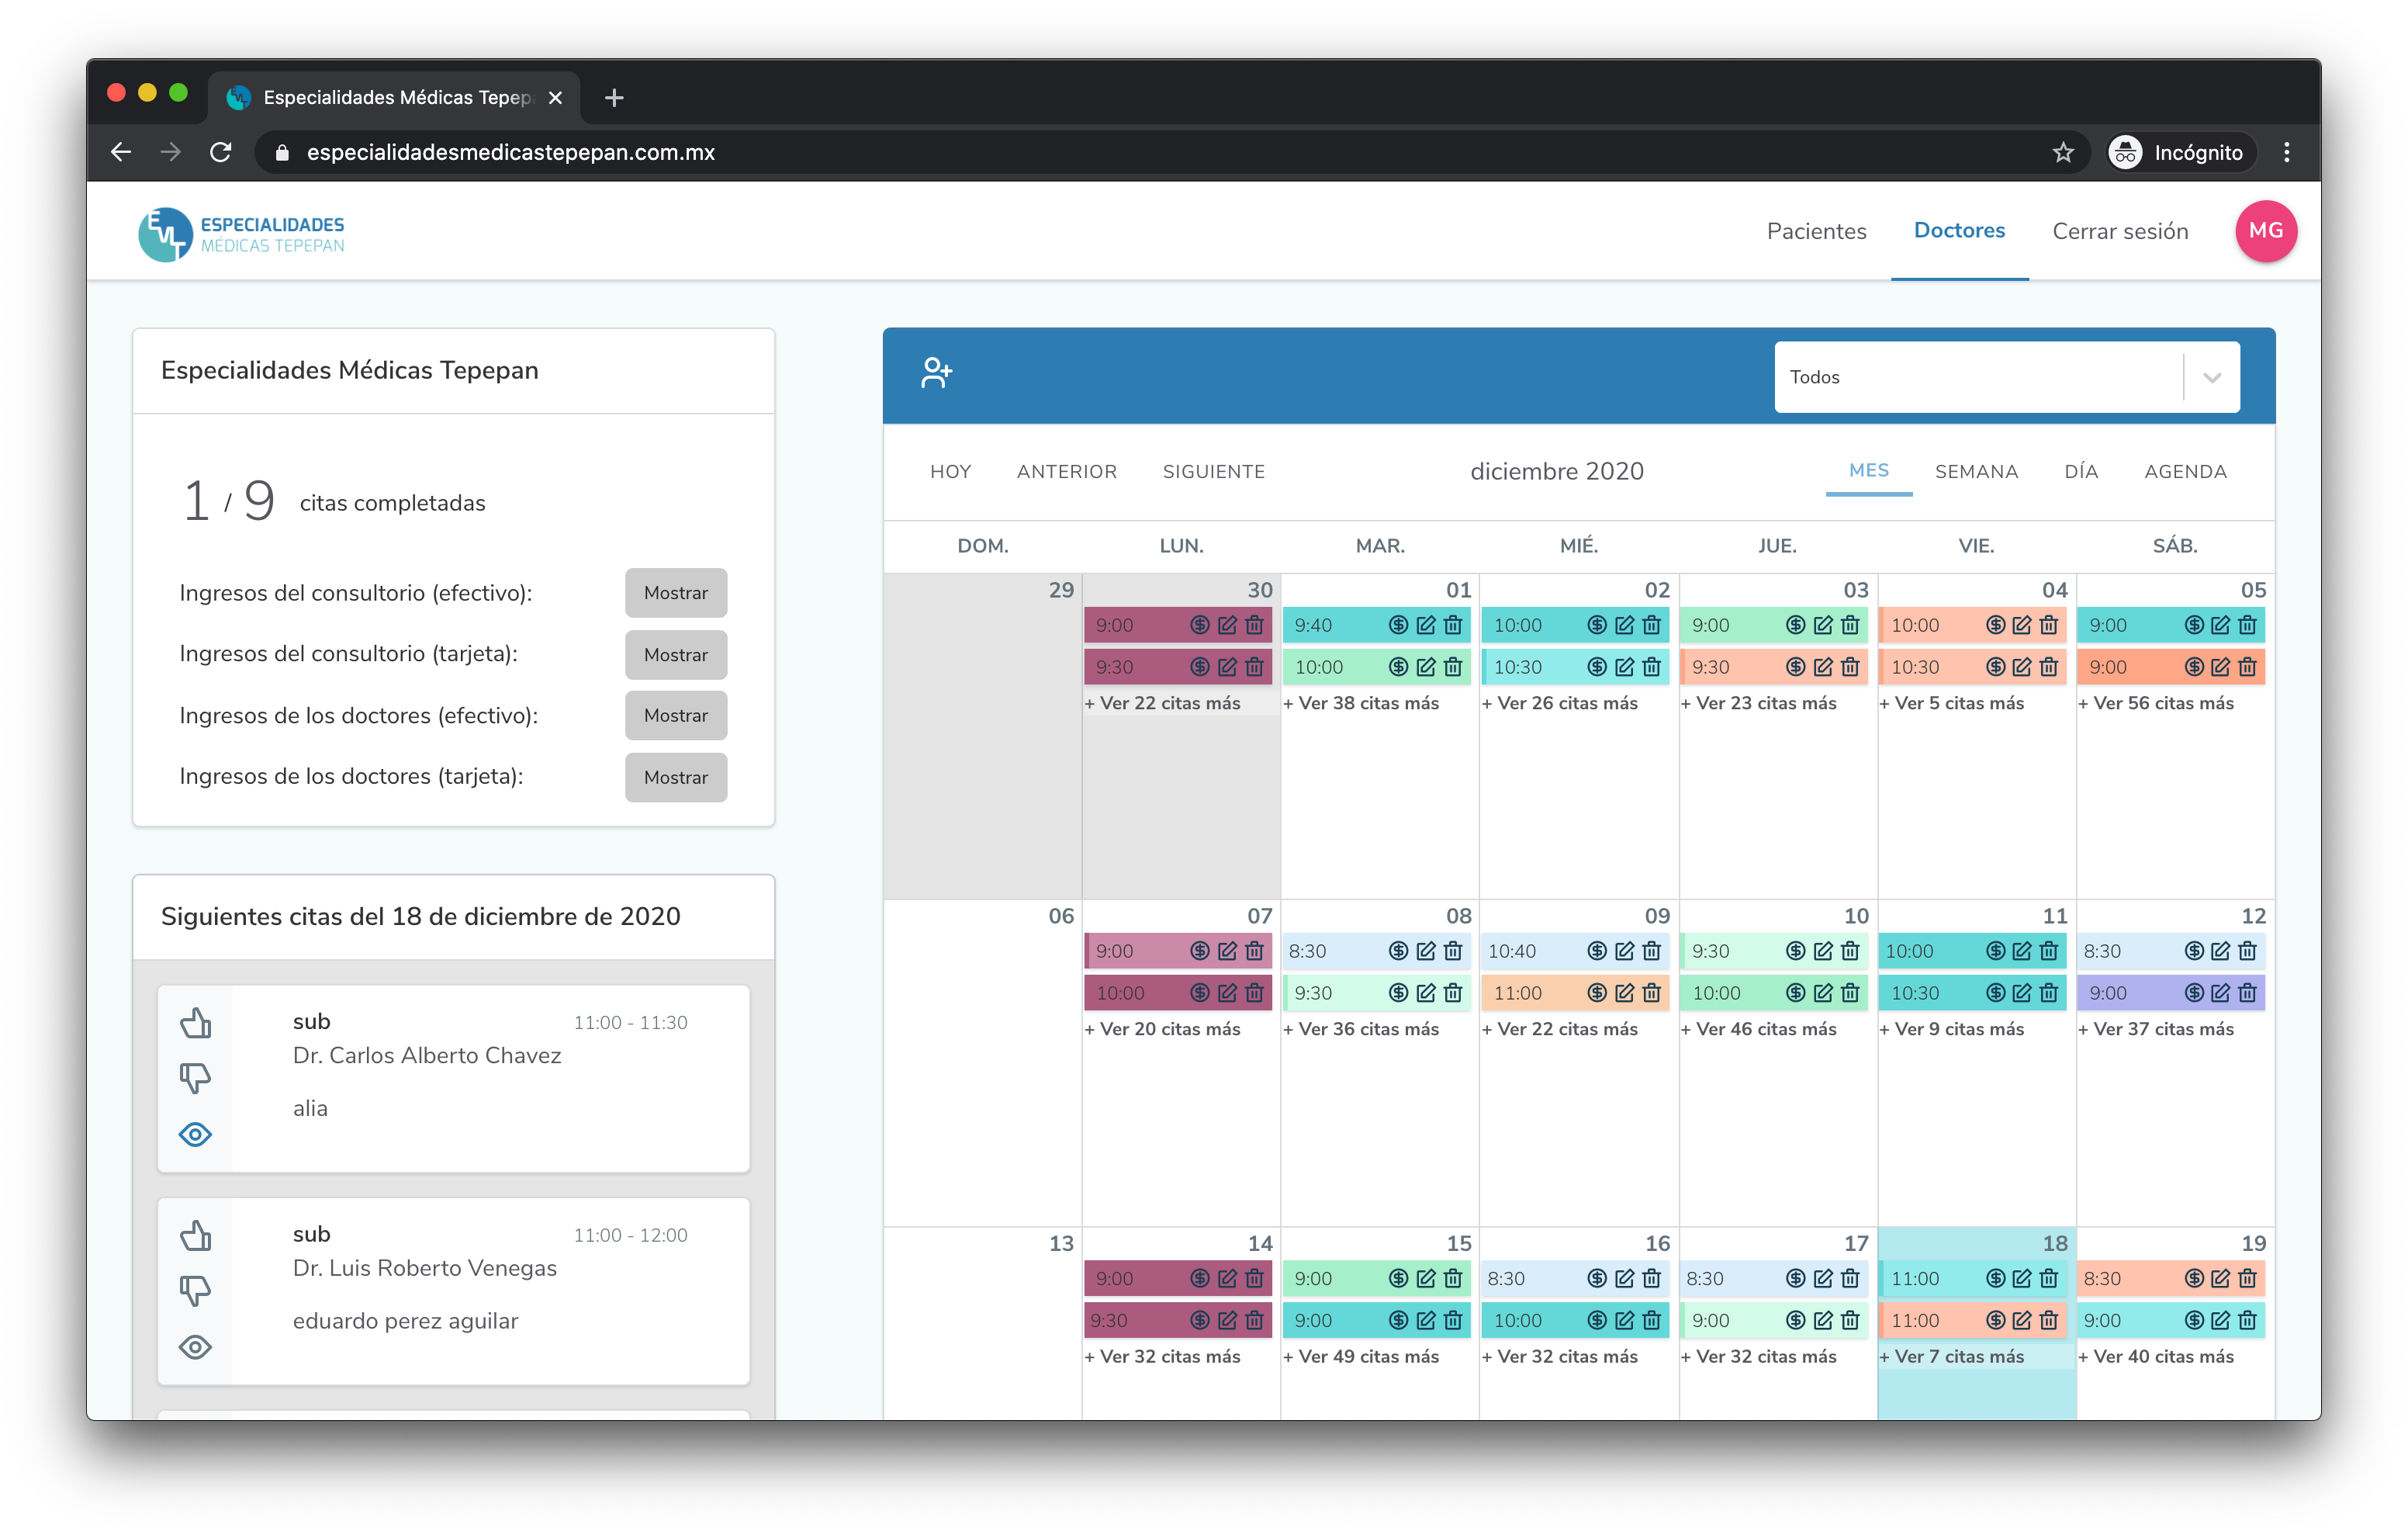Click payment icon on Dec 11 10:30 appointment
The width and height of the screenshot is (2408, 1535).
[1995, 993]
